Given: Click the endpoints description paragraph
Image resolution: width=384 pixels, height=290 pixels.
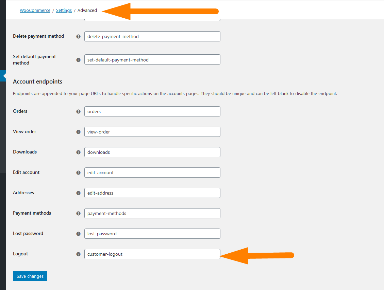Looking at the screenshot, I should 175,93.
